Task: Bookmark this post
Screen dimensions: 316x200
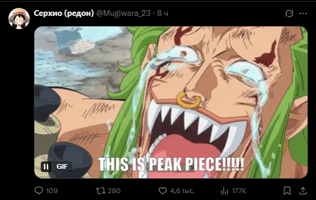Action: tap(287, 190)
